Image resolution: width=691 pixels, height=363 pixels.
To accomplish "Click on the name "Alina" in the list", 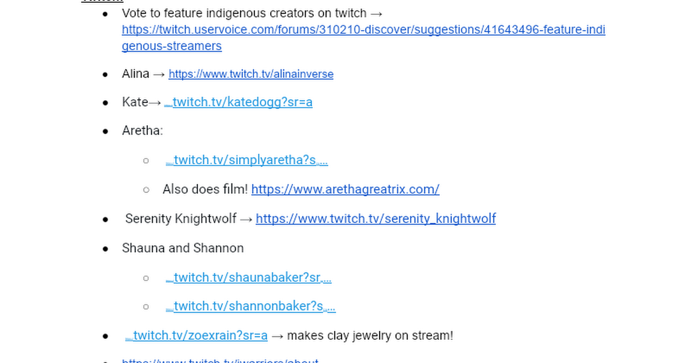I will (135, 74).
